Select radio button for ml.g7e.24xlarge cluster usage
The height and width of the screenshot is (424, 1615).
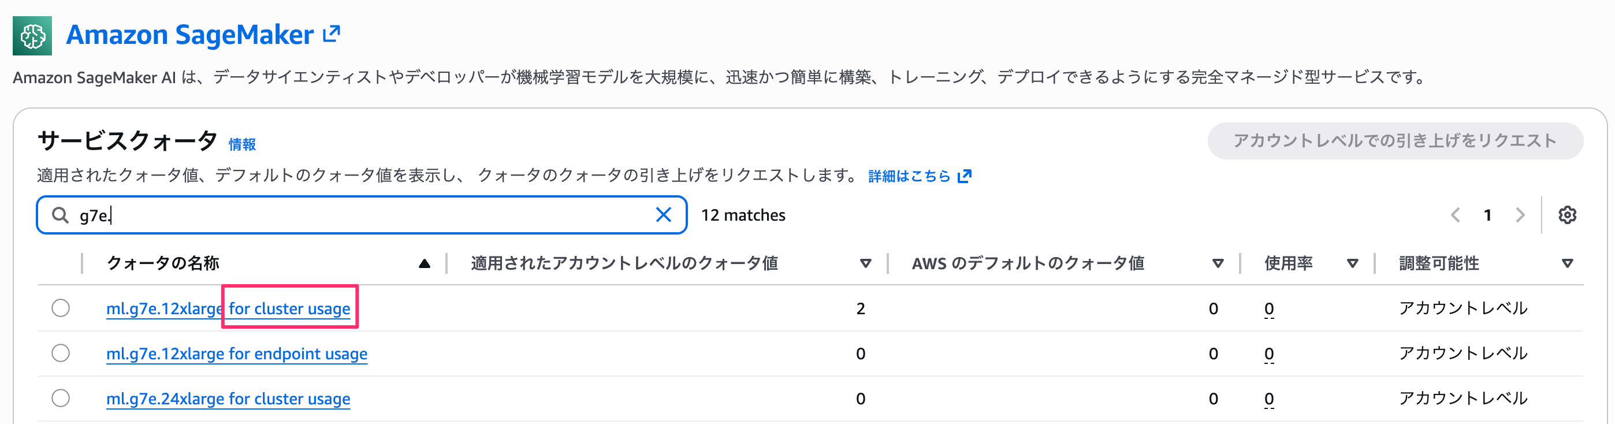click(60, 398)
